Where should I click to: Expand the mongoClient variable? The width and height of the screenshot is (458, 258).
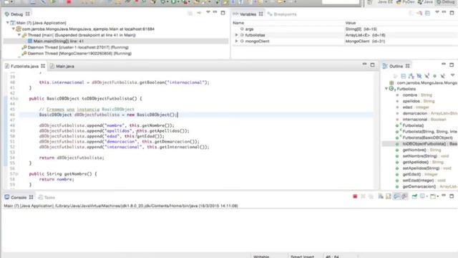237,42
